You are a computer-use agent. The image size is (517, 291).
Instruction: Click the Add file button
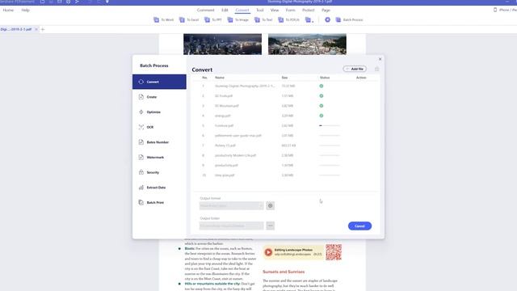click(x=355, y=69)
